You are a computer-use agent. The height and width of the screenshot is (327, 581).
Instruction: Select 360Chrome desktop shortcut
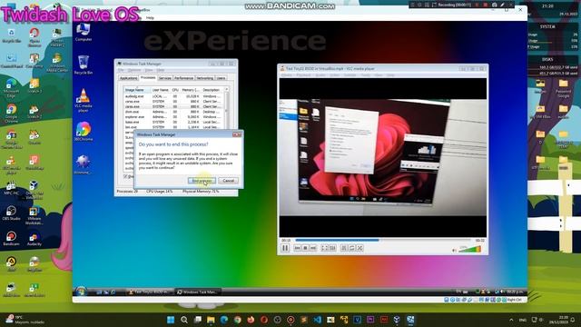(x=83, y=131)
